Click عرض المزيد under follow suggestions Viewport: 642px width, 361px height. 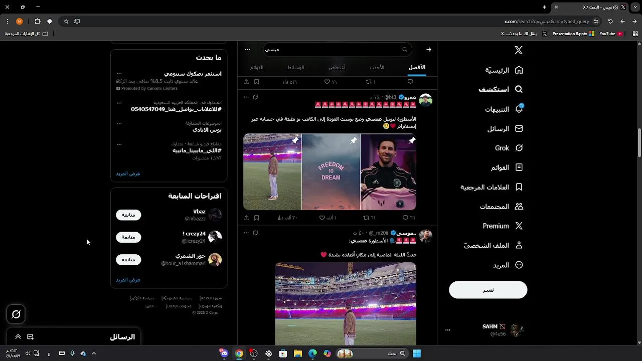(128, 280)
